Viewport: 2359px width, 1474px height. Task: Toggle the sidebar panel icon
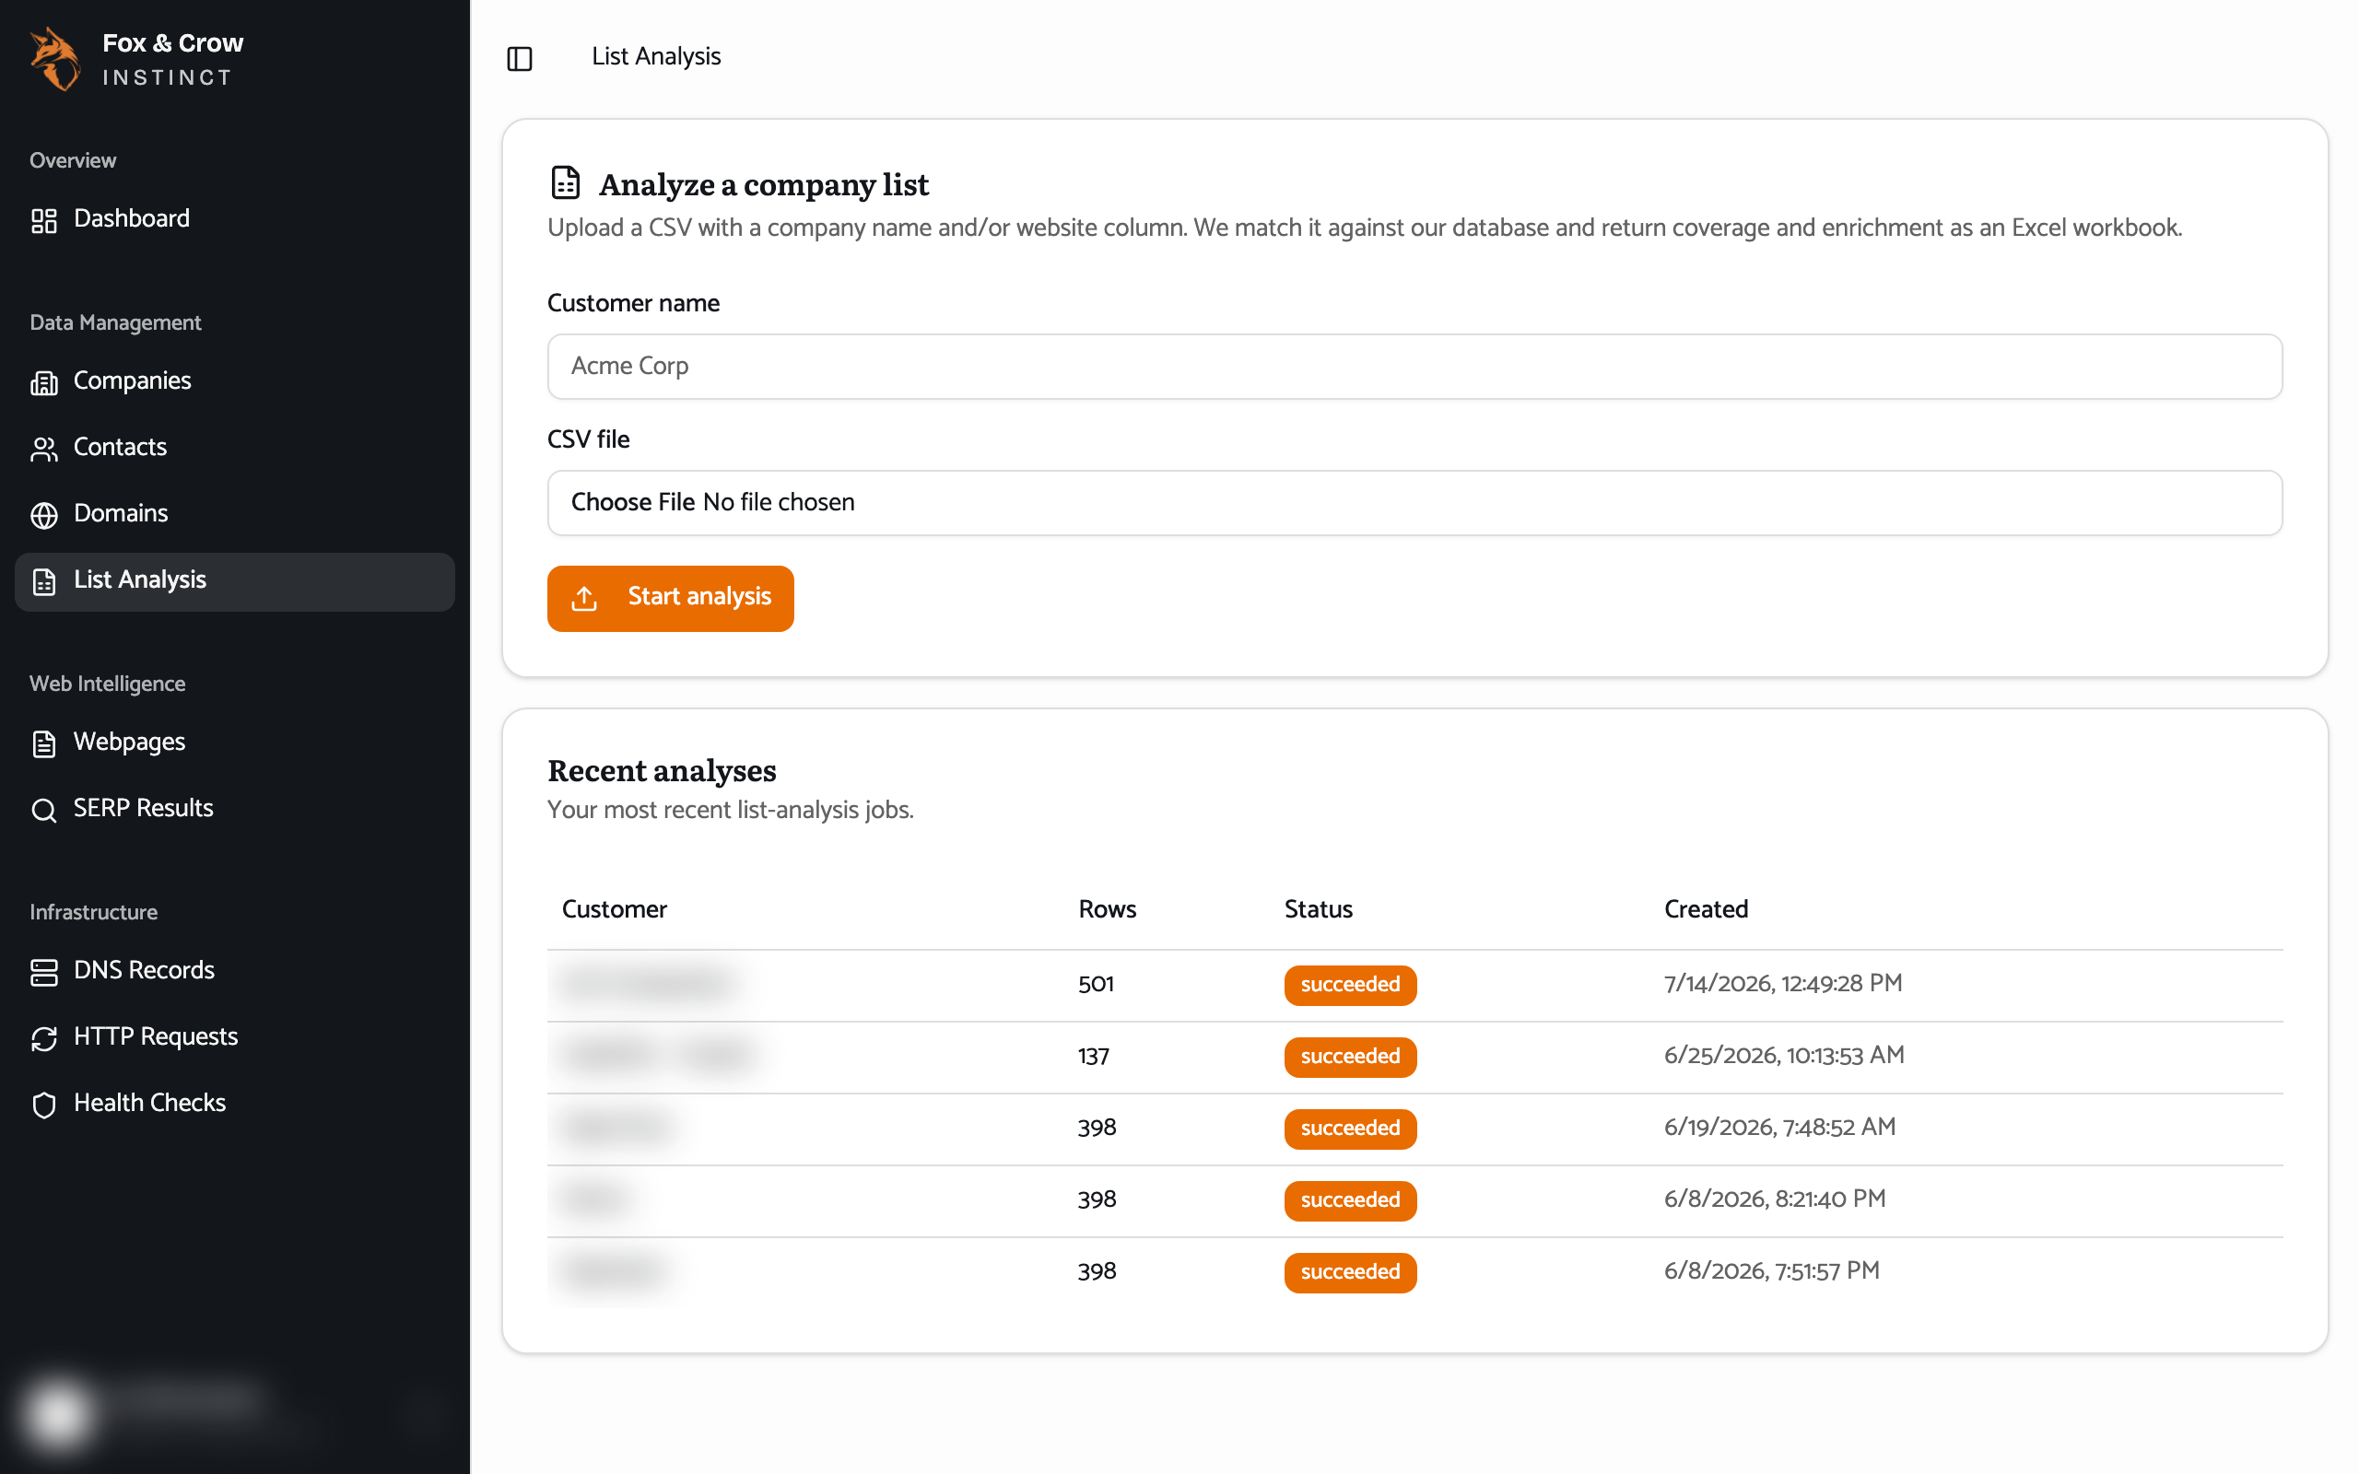click(x=520, y=58)
